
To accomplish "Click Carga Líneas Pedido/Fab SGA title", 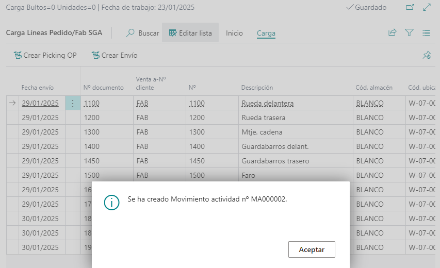I will [54, 33].
